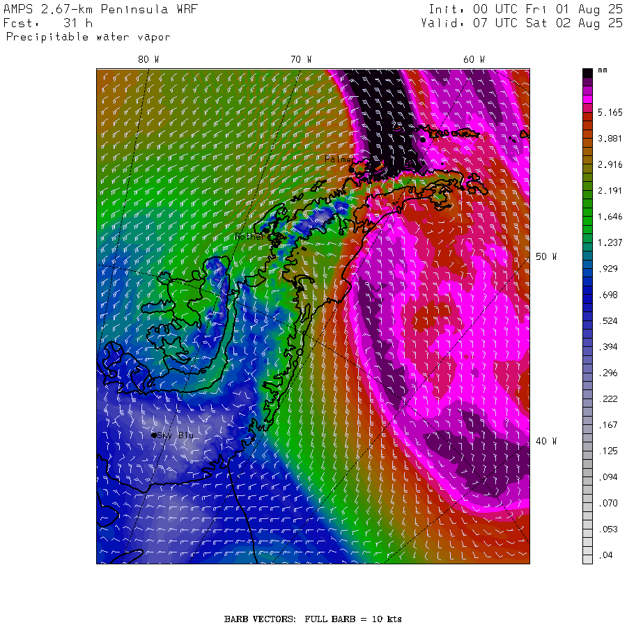
Task: Click the .296 colorbar value
Action: [x=607, y=373]
